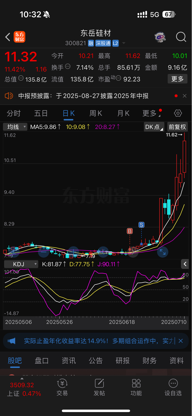Open the KDJ indicator dropdown
Screen dimensions: 192x416
point(21,264)
